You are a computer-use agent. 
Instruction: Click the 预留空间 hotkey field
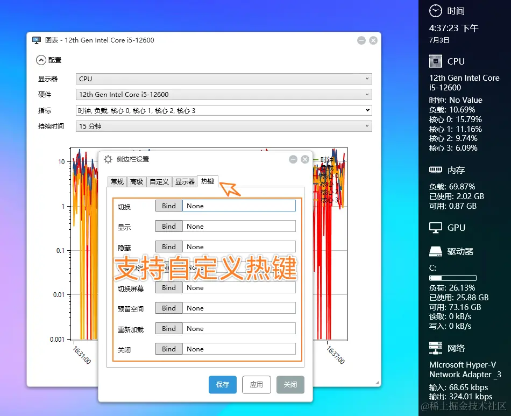pos(239,308)
